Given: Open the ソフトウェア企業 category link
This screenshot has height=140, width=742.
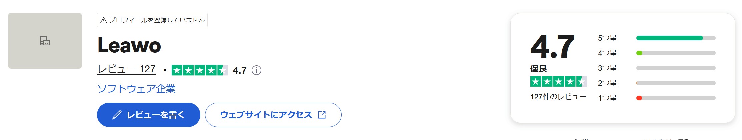Looking at the screenshot, I should tap(136, 89).
